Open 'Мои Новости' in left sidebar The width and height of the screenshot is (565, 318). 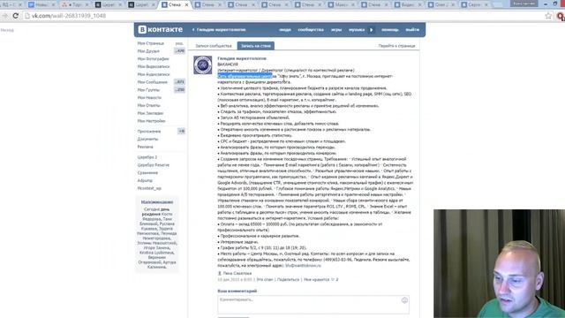tap(149, 98)
